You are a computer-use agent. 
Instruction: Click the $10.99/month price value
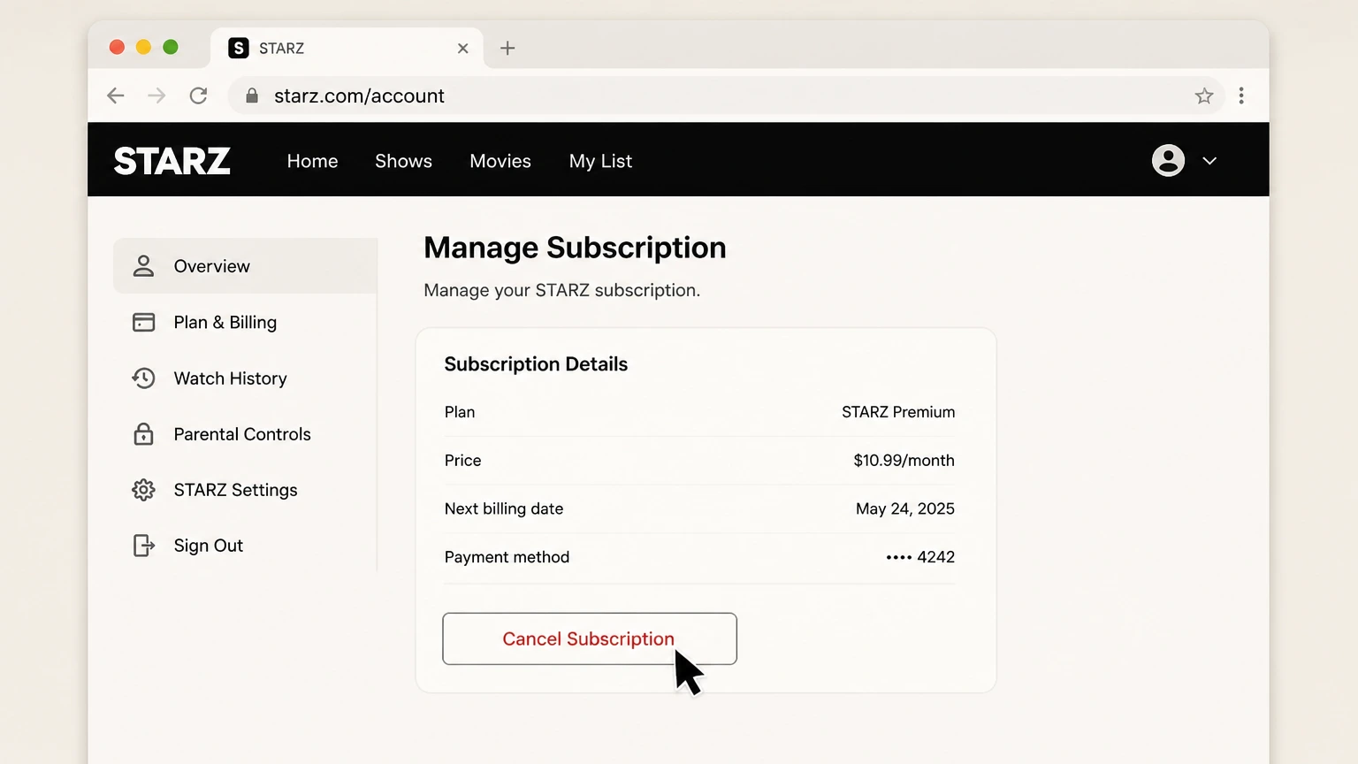[x=904, y=461]
